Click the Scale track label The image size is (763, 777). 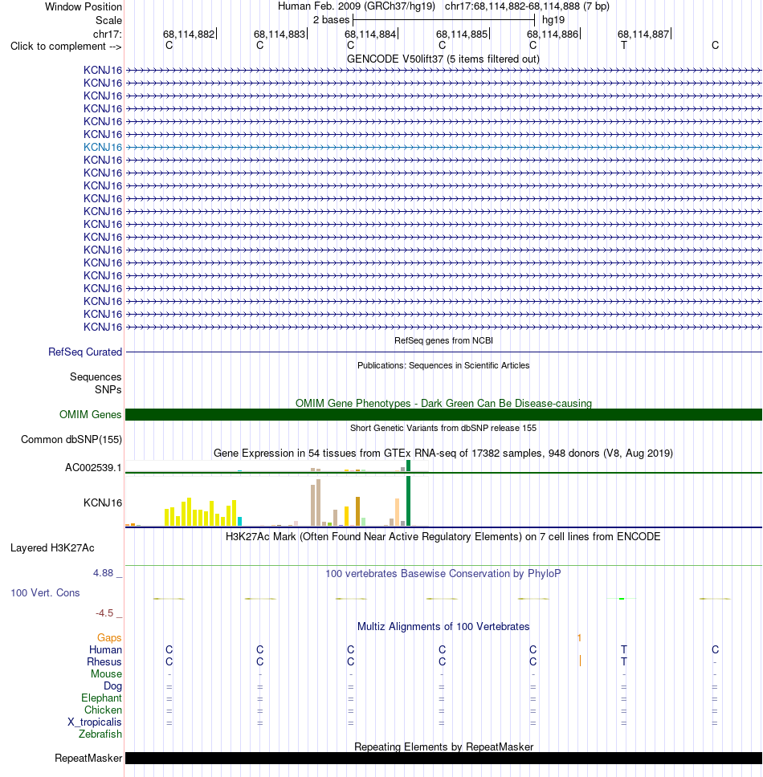(x=108, y=20)
